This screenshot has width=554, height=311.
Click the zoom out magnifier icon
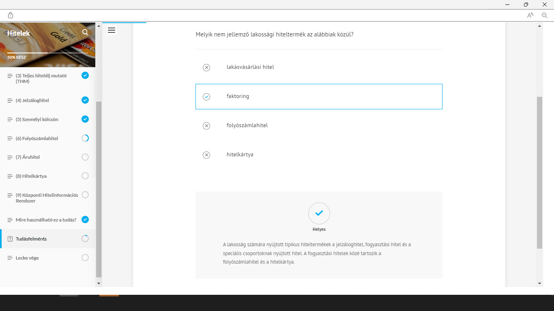[545, 15]
